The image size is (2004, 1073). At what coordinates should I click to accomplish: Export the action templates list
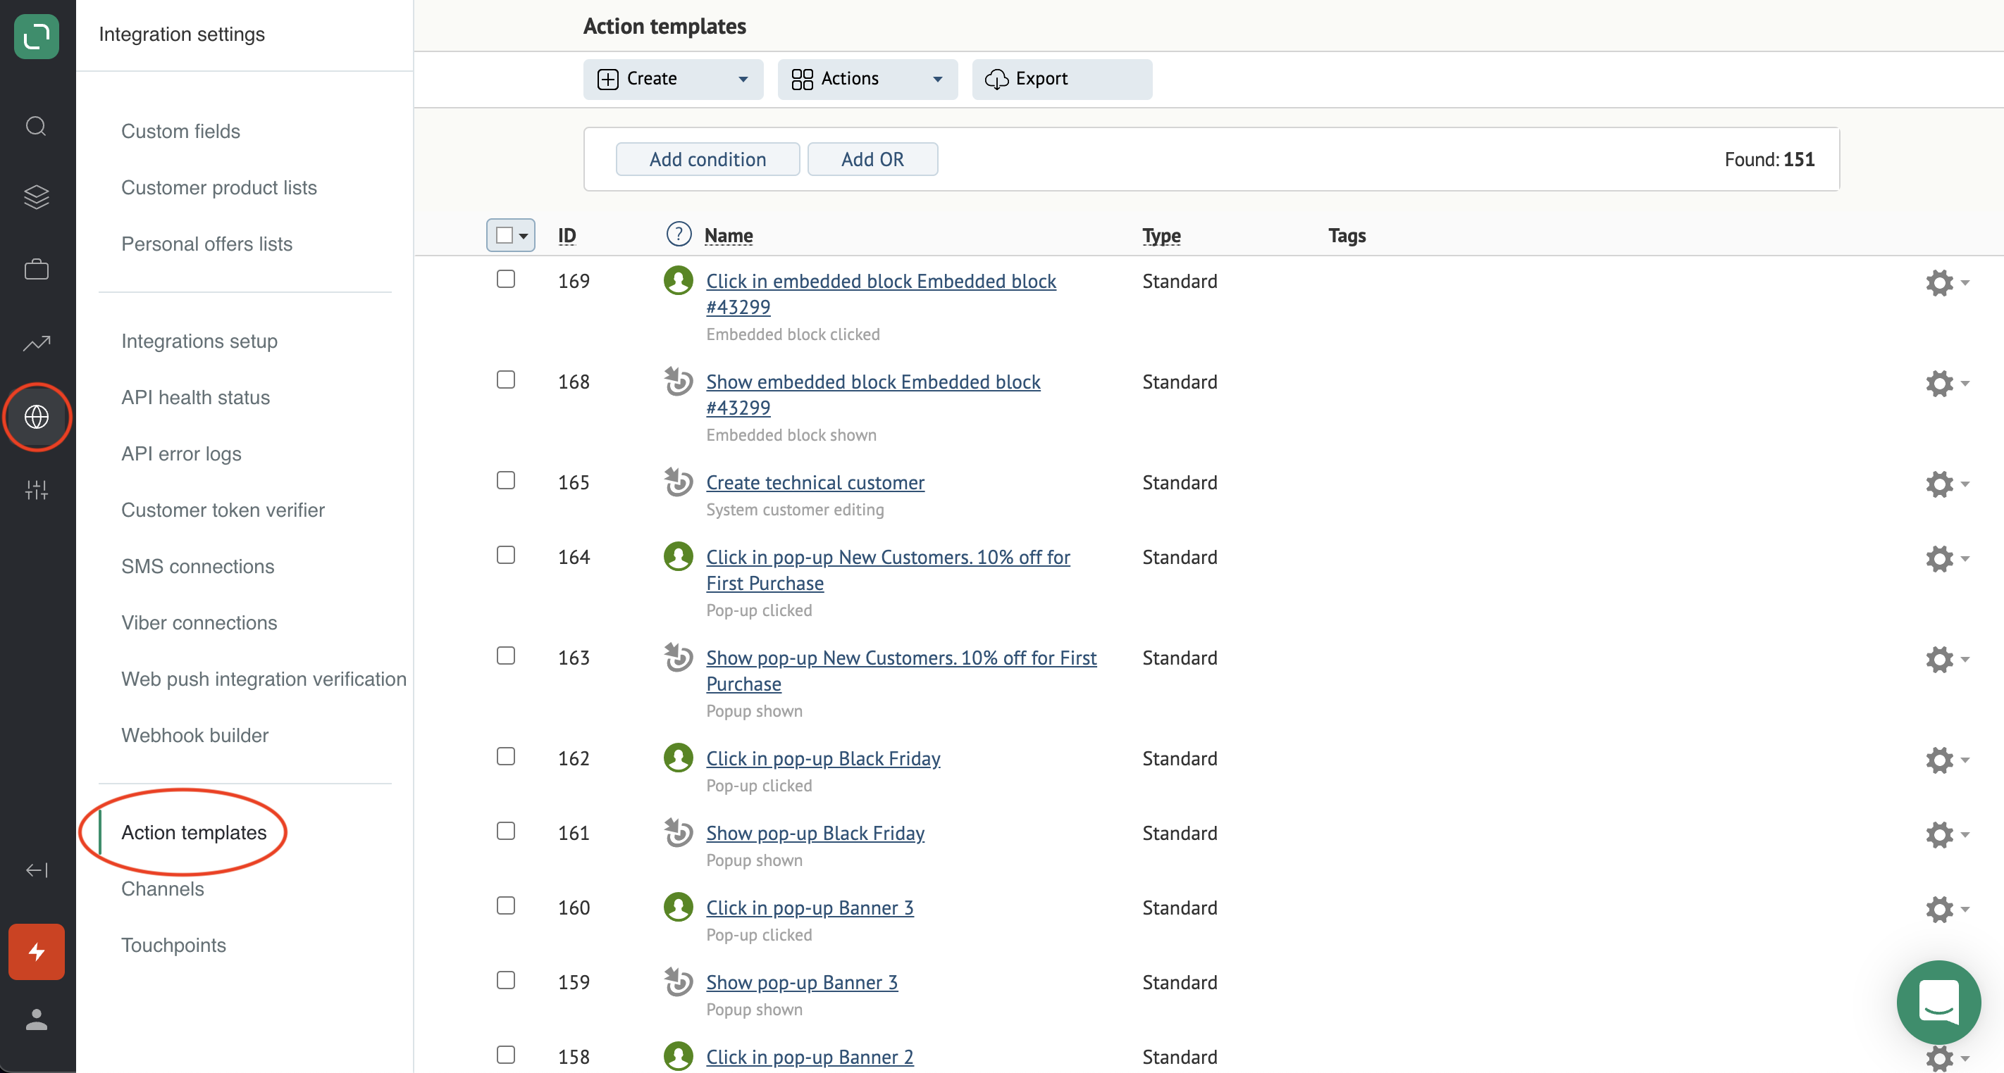pos(1062,80)
